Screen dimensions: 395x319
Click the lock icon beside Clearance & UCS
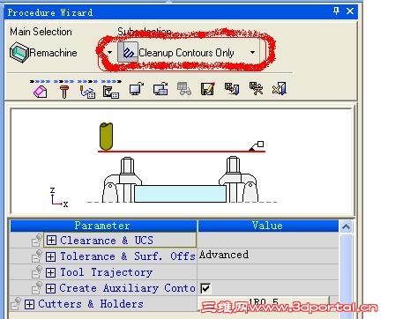(x=37, y=240)
